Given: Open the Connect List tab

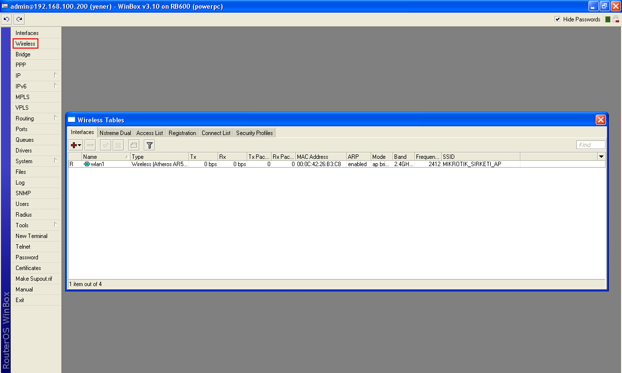Looking at the screenshot, I should coord(216,133).
